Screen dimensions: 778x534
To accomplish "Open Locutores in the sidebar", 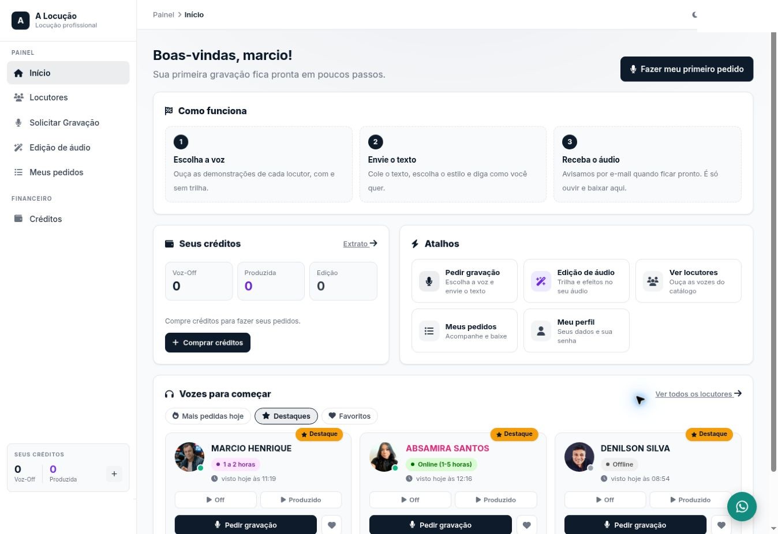I will point(68,97).
